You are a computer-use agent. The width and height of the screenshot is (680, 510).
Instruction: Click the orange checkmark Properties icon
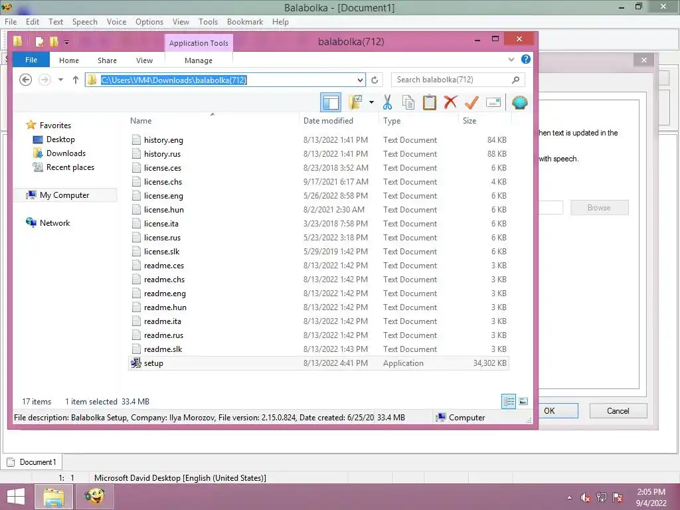471,102
